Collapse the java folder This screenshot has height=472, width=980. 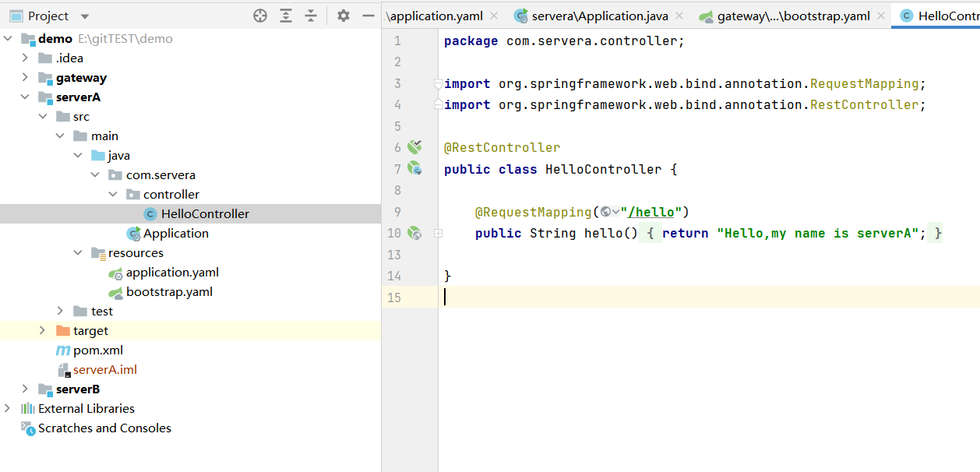pyautogui.click(x=78, y=155)
